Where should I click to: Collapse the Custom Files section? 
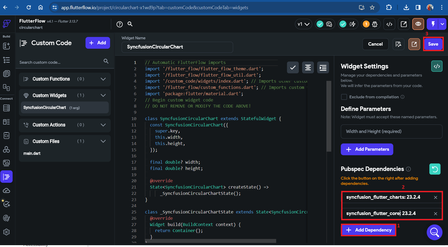point(103,141)
